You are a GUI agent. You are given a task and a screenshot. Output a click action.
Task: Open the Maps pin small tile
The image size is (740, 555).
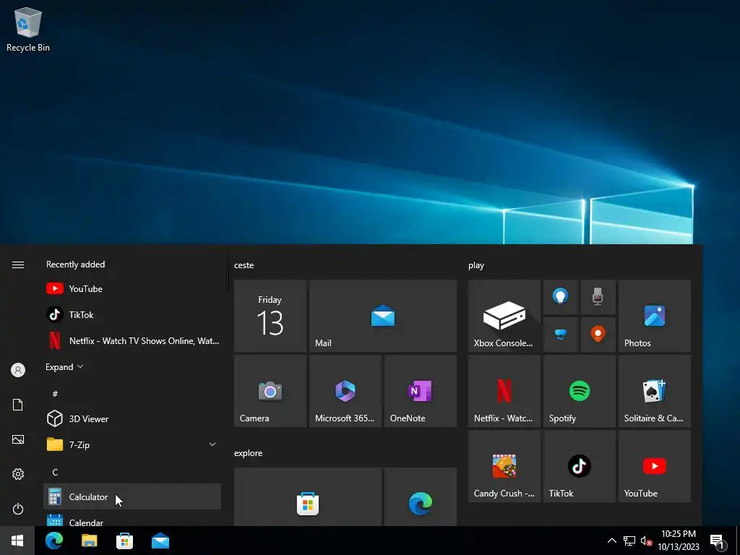pyautogui.click(x=598, y=334)
